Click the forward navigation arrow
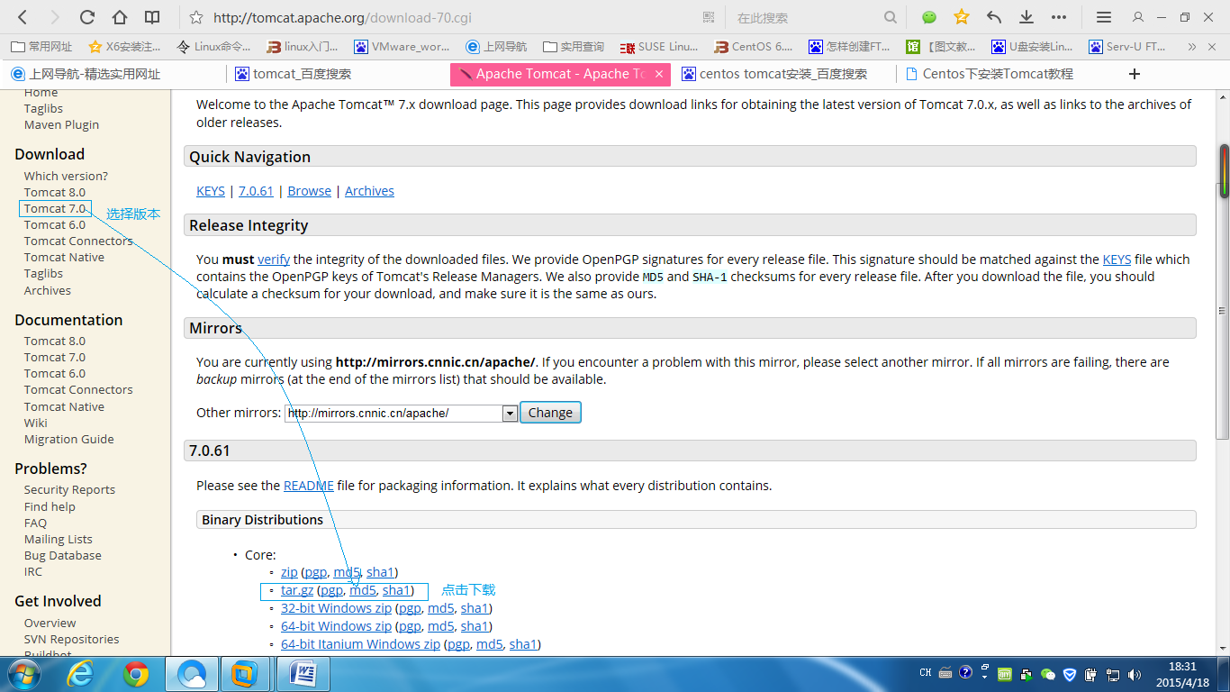The height and width of the screenshot is (692, 1230). 54,17
